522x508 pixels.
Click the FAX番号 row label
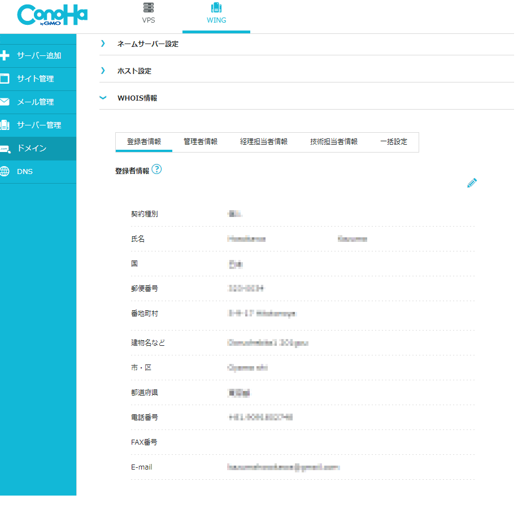tap(144, 442)
